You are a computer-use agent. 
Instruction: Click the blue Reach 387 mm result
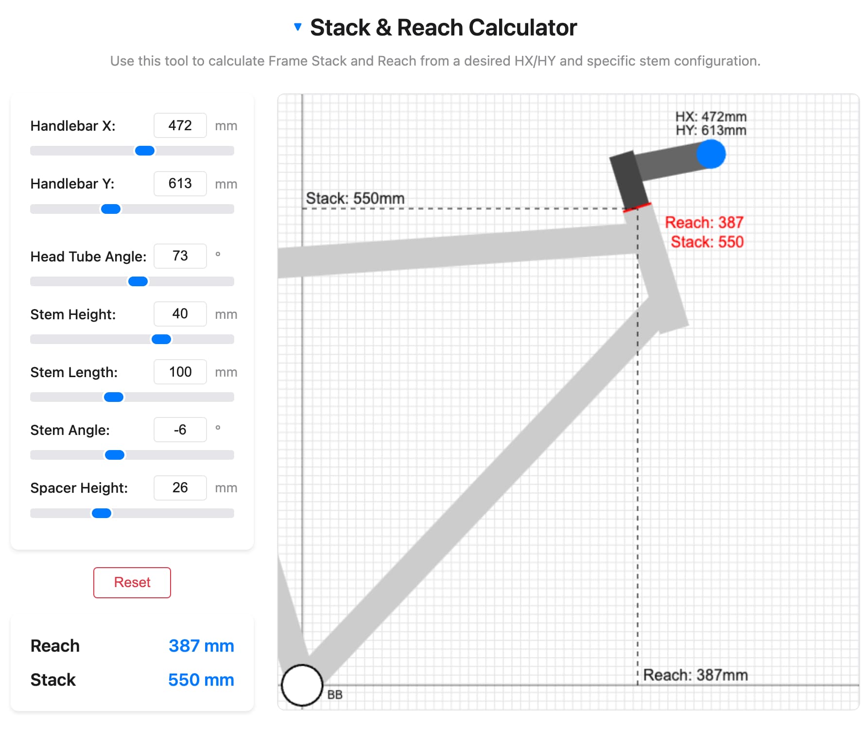(x=201, y=646)
